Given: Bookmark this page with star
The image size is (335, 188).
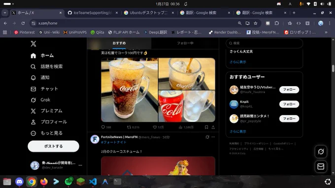Looking at the screenshot, I should click(x=256, y=23).
